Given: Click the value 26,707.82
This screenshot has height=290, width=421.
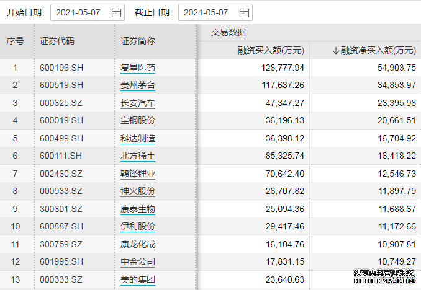Looking at the screenshot, I should [285, 191].
